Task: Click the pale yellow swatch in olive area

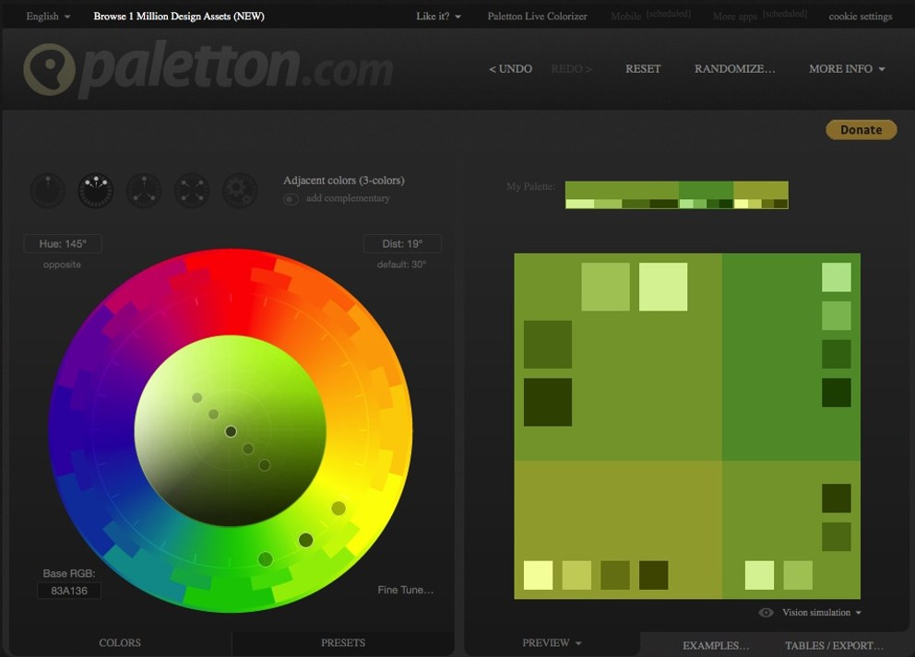Action: [x=538, y=575]
